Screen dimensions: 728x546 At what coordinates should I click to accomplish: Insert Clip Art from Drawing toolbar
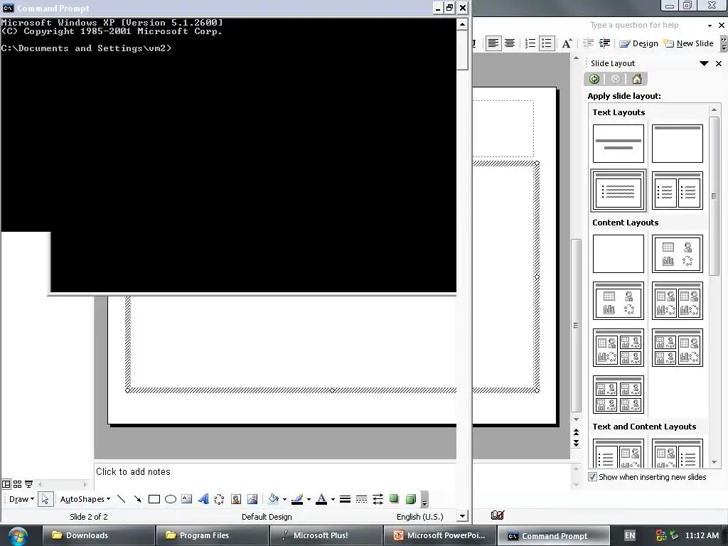236,499
